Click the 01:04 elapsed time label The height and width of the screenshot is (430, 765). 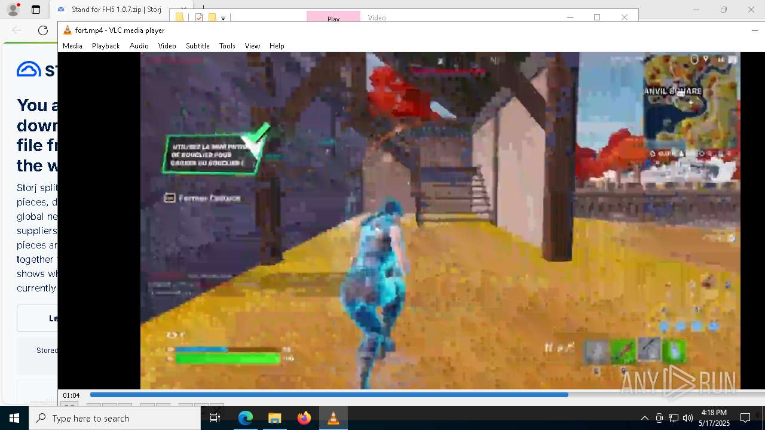[71, 395]
